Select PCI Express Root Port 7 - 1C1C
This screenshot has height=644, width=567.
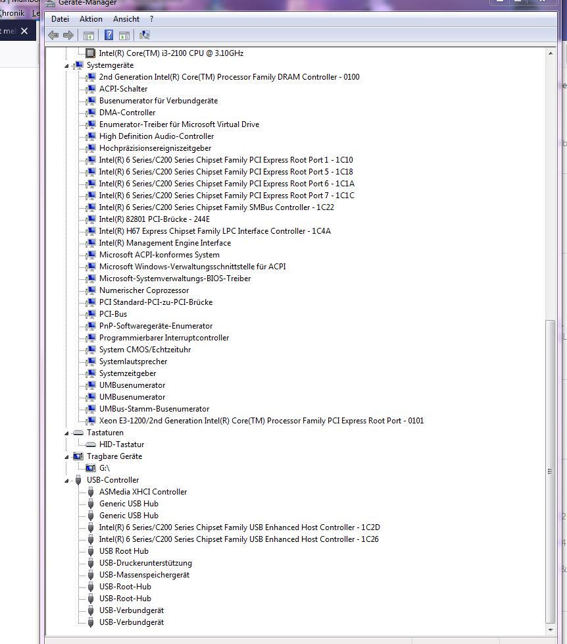227,196
